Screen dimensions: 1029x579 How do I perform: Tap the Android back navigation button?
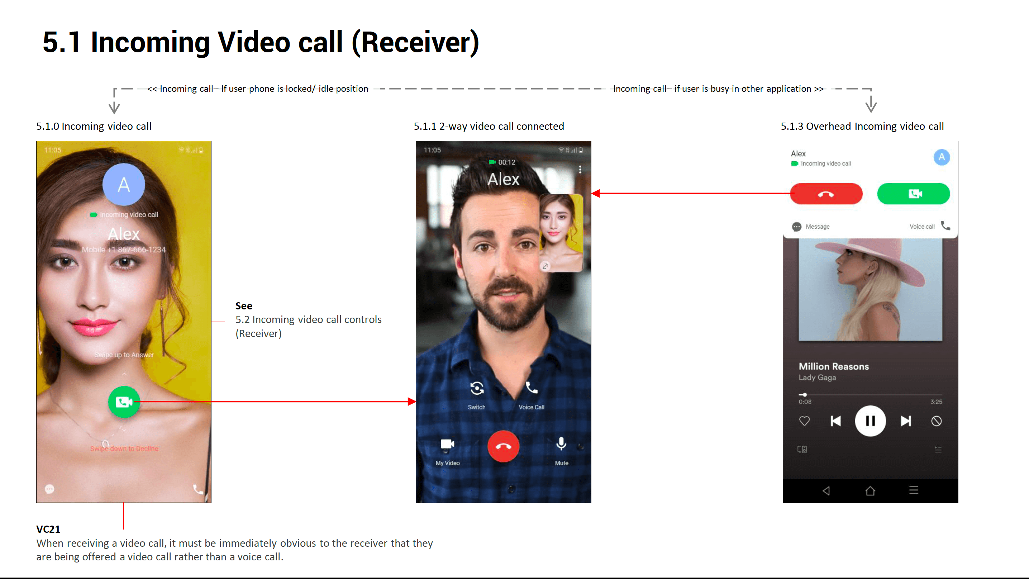(x=826, y=491)
